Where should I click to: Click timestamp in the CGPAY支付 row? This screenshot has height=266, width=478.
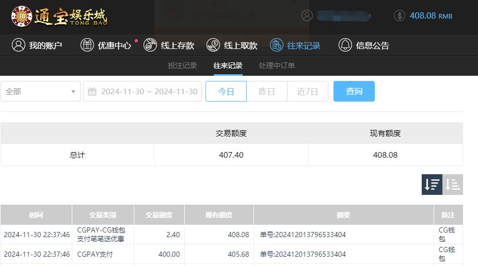[x=37, y=254]
